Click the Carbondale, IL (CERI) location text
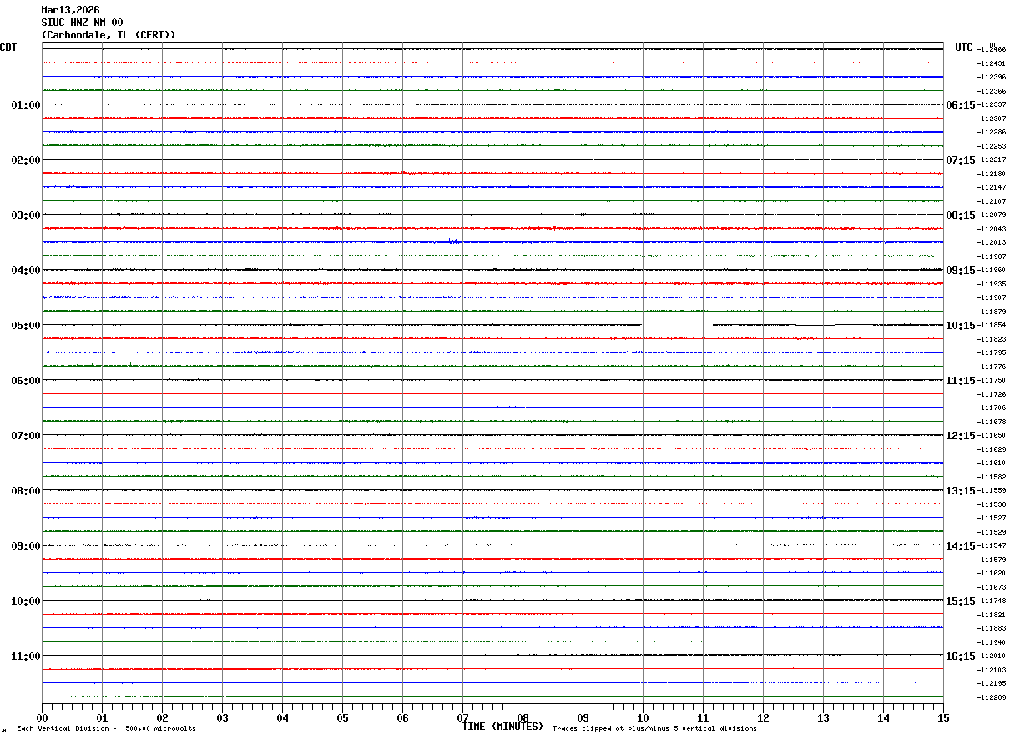Image resolution: width=1010 pixels, height=740 pixels. (109, 35)
